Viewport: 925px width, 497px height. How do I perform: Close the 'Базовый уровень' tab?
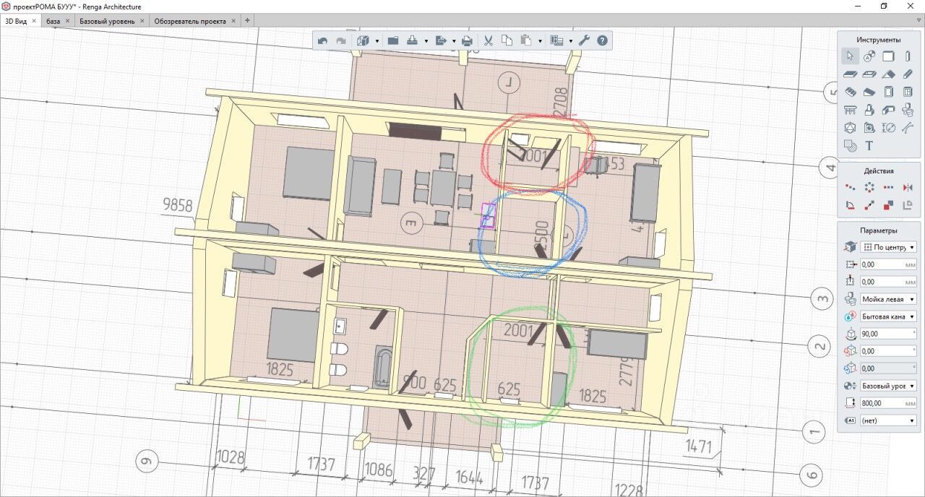point(142,21)
